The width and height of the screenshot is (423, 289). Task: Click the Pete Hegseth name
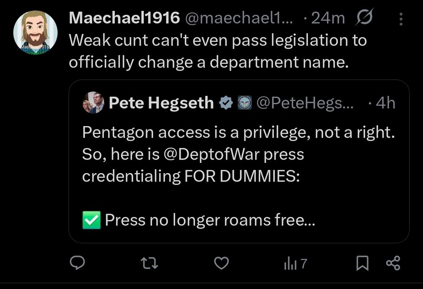coord(161,103)
